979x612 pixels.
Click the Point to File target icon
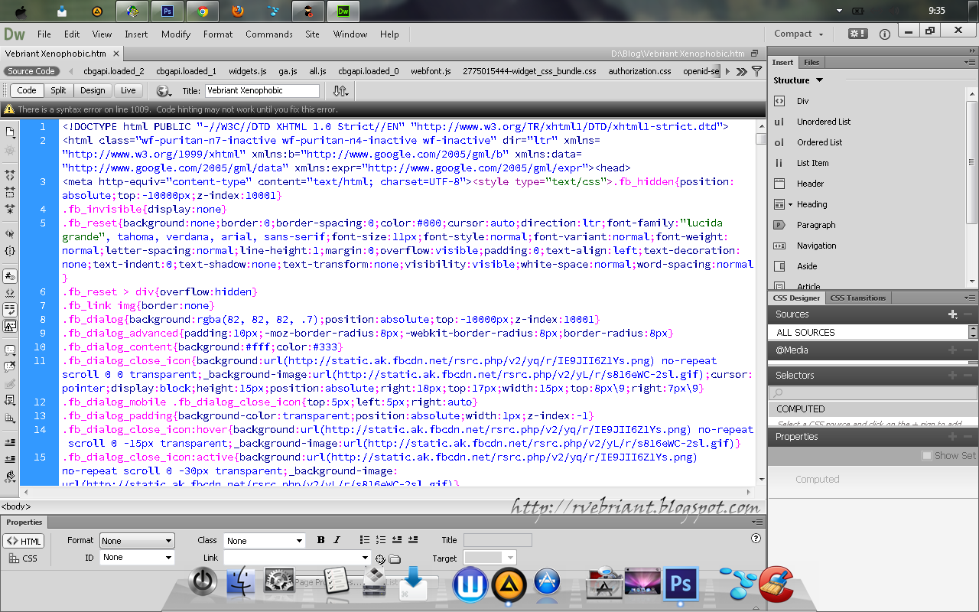pos(380,558)
